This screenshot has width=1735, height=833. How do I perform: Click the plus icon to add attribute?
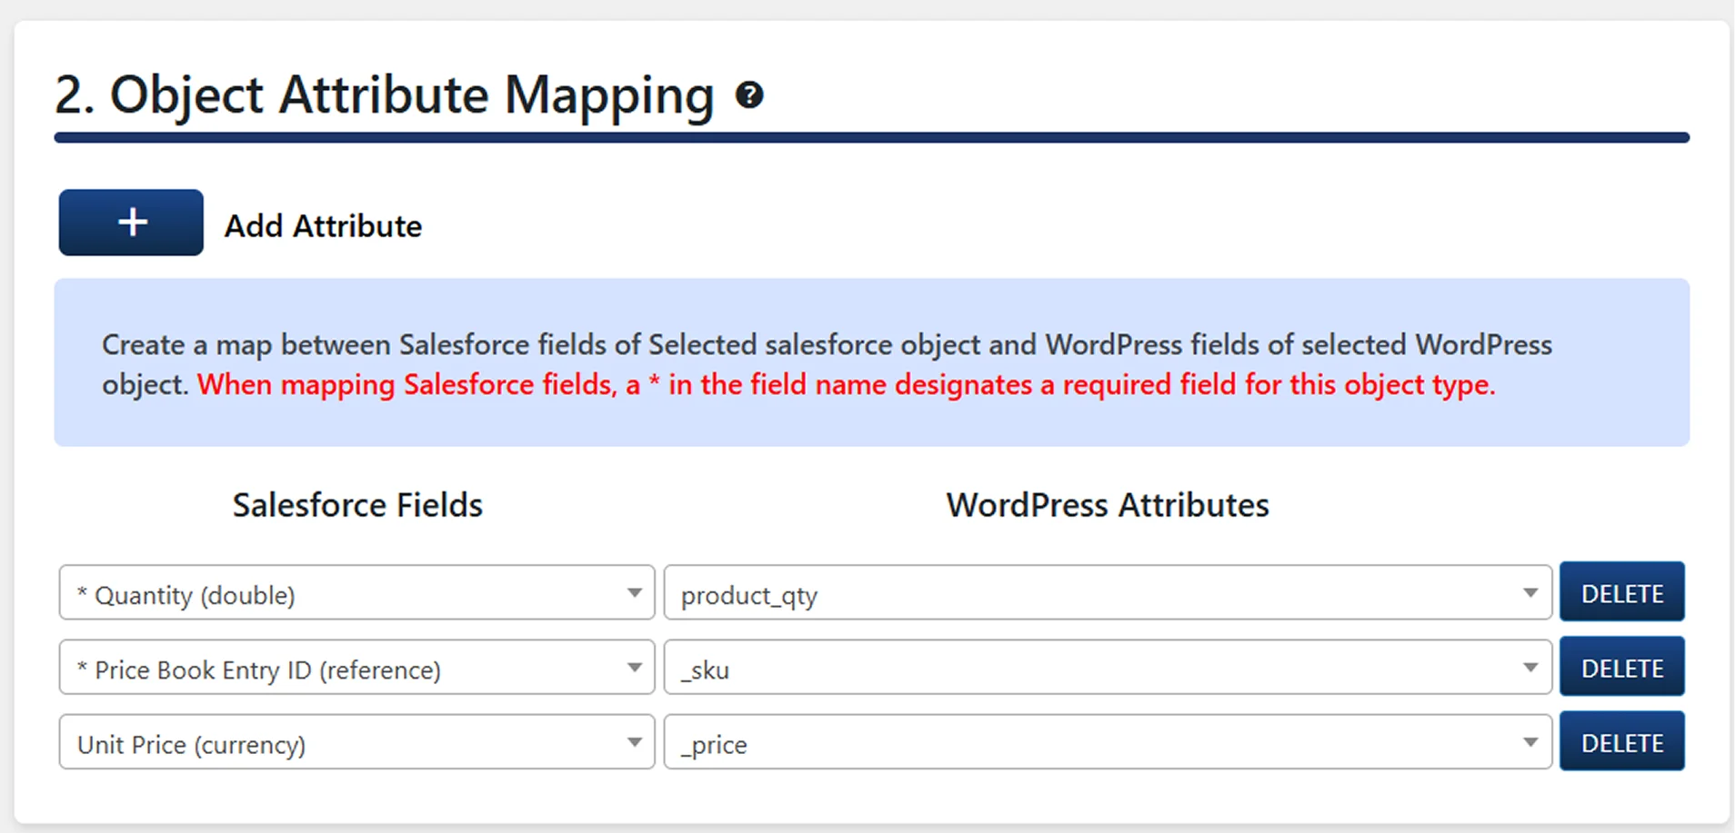click(132, 223)
